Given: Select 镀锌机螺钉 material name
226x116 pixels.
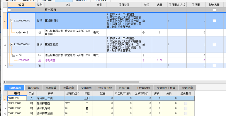Looking at the screenshot, I should 50,108.
